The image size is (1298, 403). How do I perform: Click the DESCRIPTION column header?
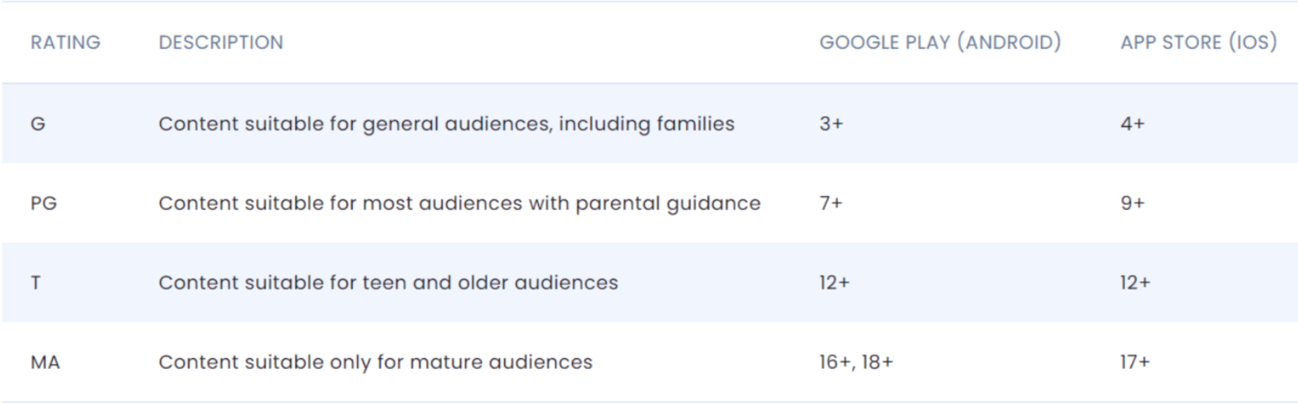click(x=221, y=43)
